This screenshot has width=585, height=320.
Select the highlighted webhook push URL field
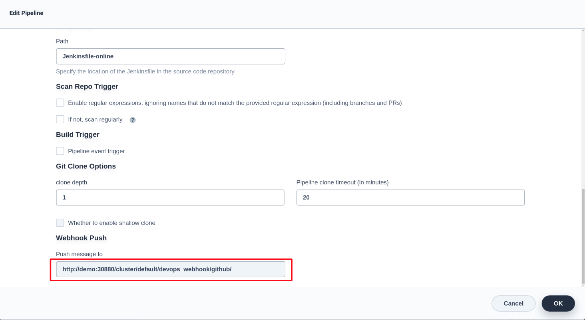click(x=171, y=269)
